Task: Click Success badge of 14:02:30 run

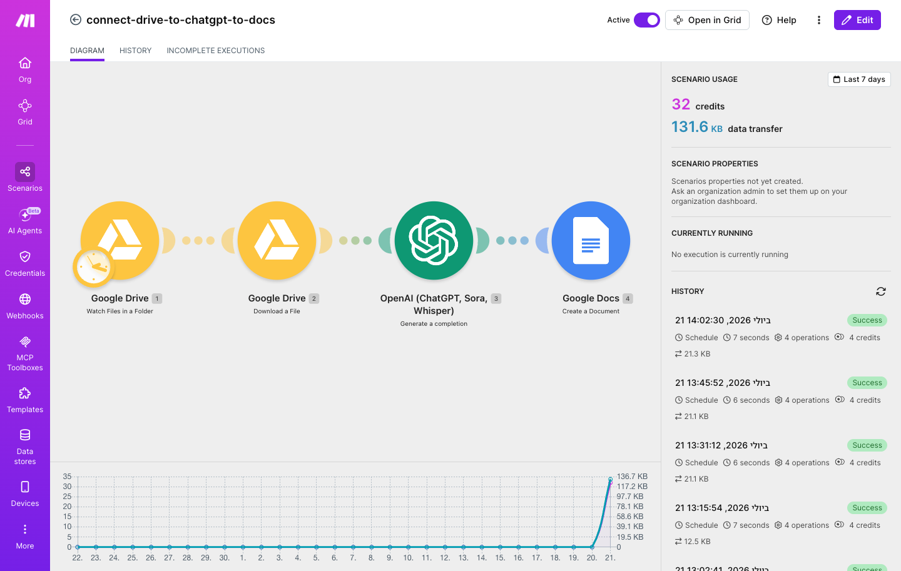Action: point(867,320)
